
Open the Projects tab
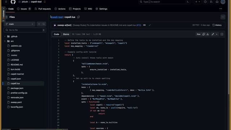coord(75,9)
